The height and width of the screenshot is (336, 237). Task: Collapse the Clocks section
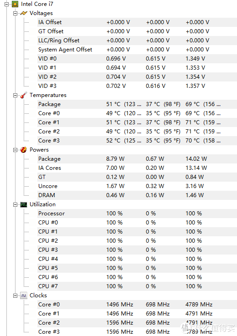15,296
